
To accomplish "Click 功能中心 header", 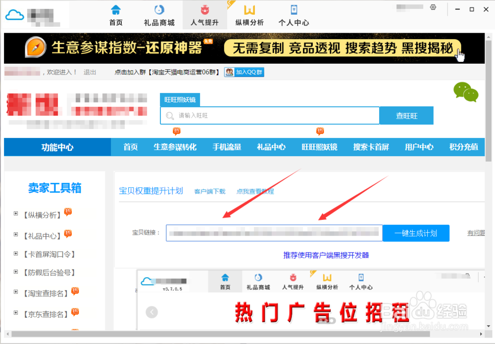I will click(57, 147).
